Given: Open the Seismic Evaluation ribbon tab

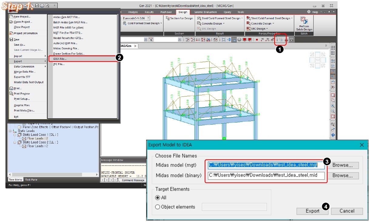Looking at the screenshot, I should (x=206, y=12).
